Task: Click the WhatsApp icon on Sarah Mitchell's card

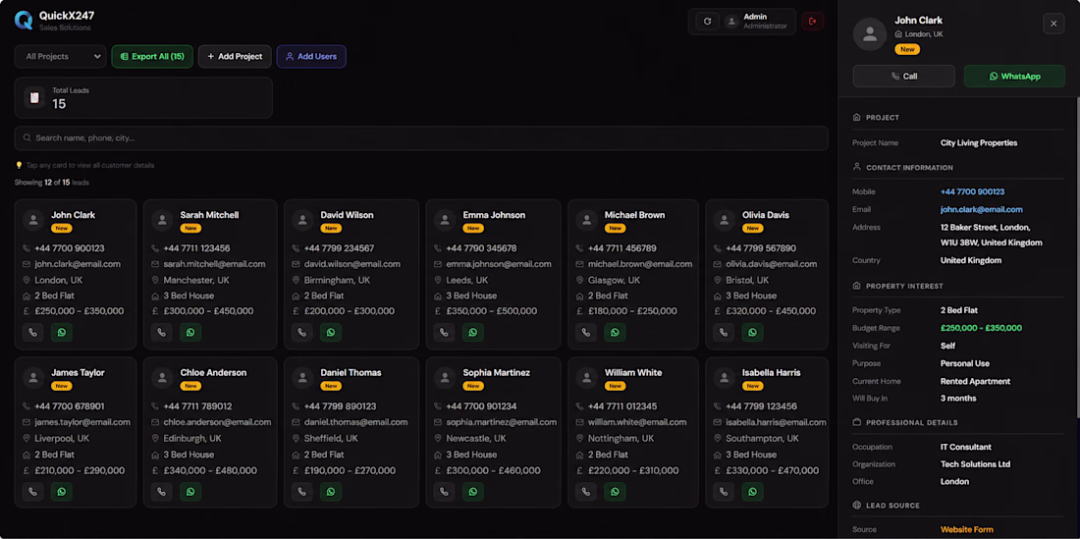Action: click(x=190, y=333)
